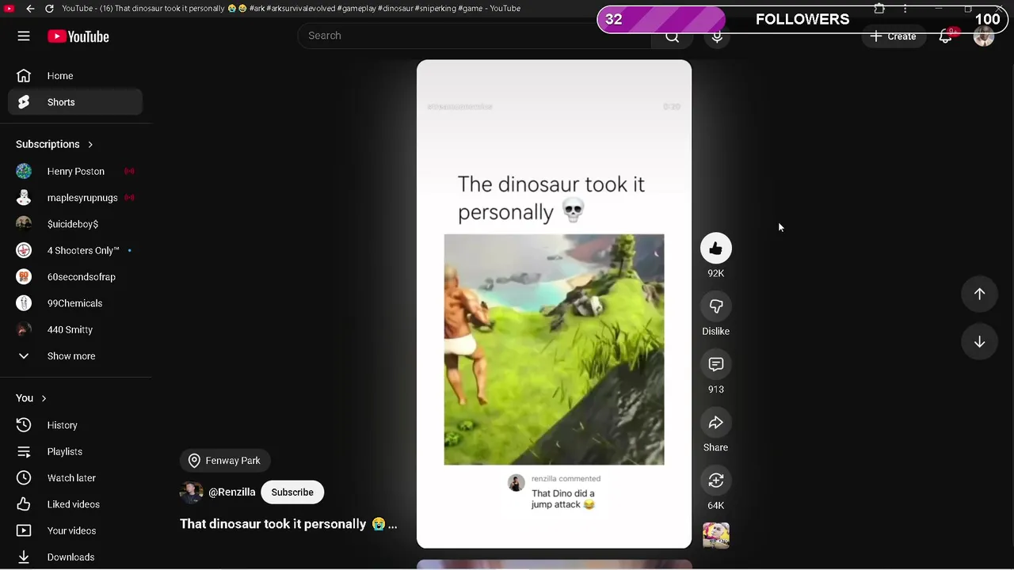Image resolution: width=1014 pixels, height=570 pixels.
Task: Open Your videos in the sidebar
Action: 75,530
